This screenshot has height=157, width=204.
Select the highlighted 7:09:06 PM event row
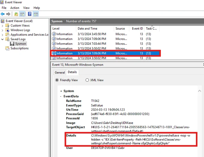tap(105, 53)
